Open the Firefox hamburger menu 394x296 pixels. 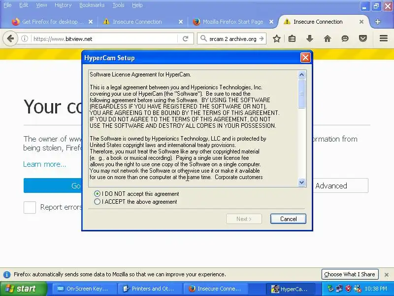tap(384, 38)
